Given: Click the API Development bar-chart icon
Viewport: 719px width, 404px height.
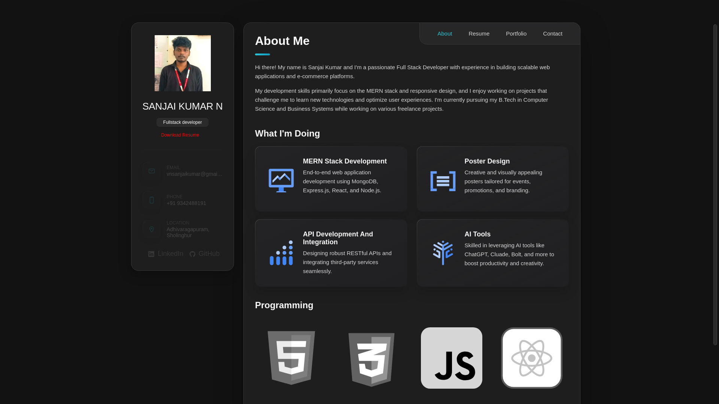Looking at the screenshot, I should pyautogui.click(x=281, y=253).
